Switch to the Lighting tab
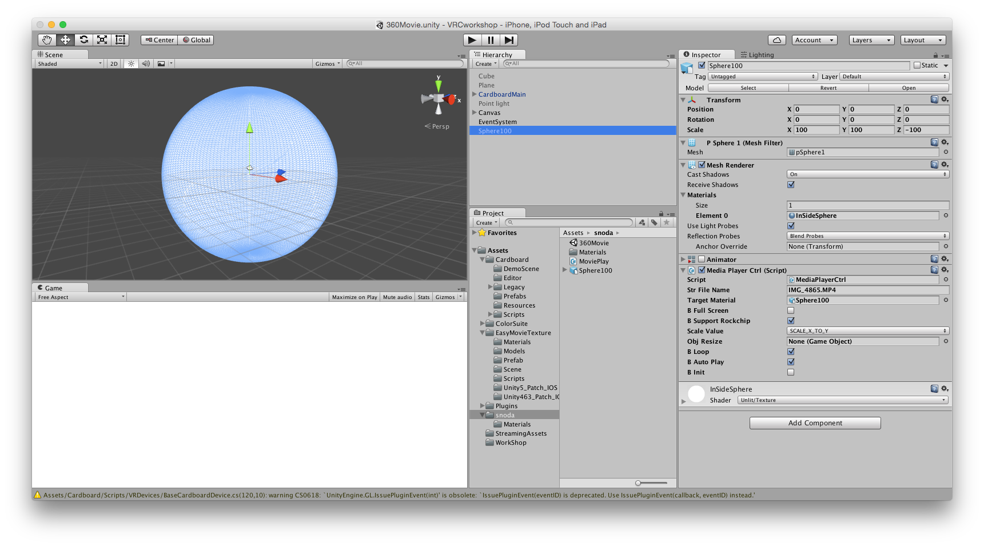984x546 pixels. point(757,55)
